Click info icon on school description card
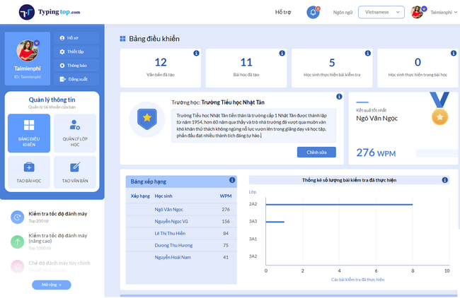This screenshot has width=460, height=298. pos(339,96)
